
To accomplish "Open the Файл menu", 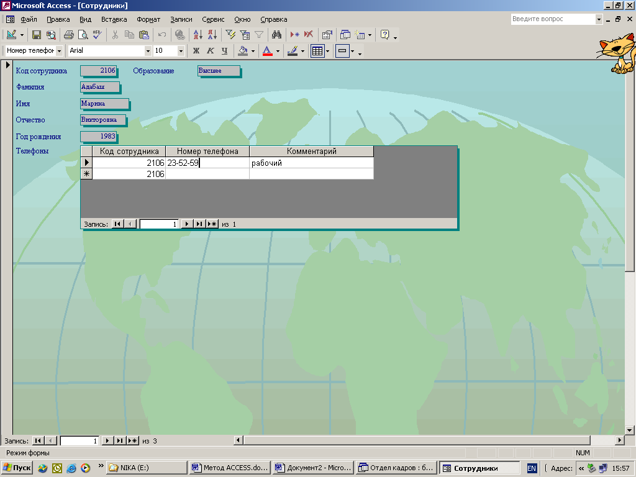I will pyautogui.click(x=29, y=19).
